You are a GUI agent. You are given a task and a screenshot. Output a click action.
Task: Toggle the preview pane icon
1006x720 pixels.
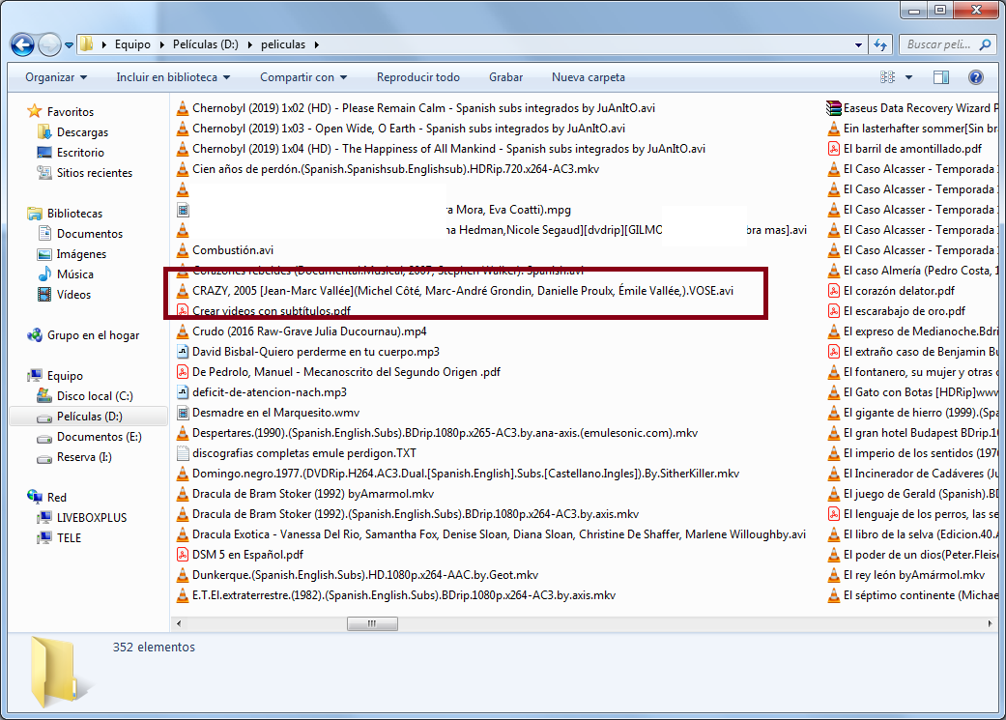(941, 77)
